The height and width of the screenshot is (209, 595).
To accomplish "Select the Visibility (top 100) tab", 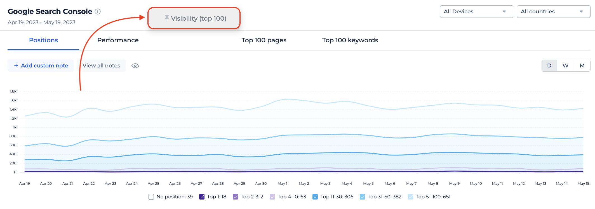I will [x=194, y=18].
